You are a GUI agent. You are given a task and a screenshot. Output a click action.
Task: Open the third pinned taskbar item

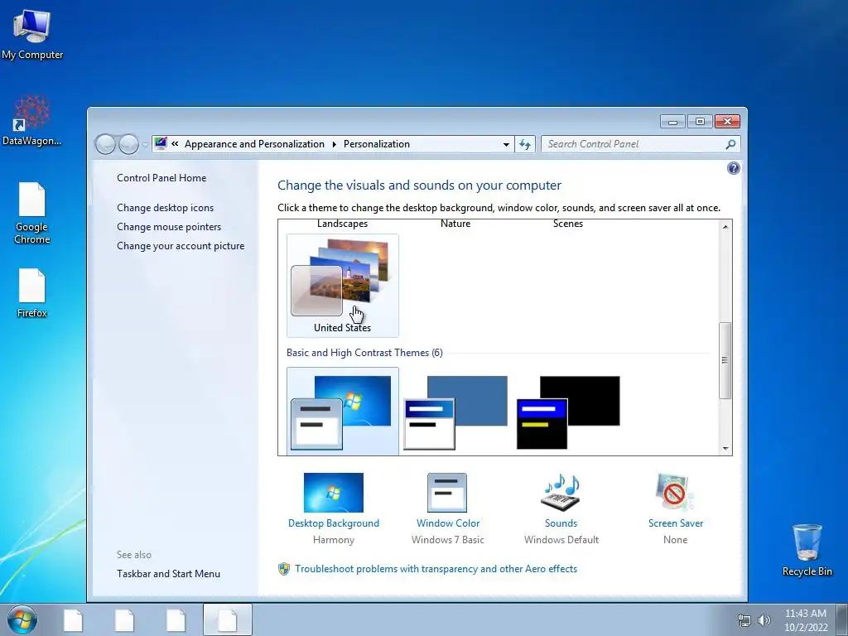176,620
